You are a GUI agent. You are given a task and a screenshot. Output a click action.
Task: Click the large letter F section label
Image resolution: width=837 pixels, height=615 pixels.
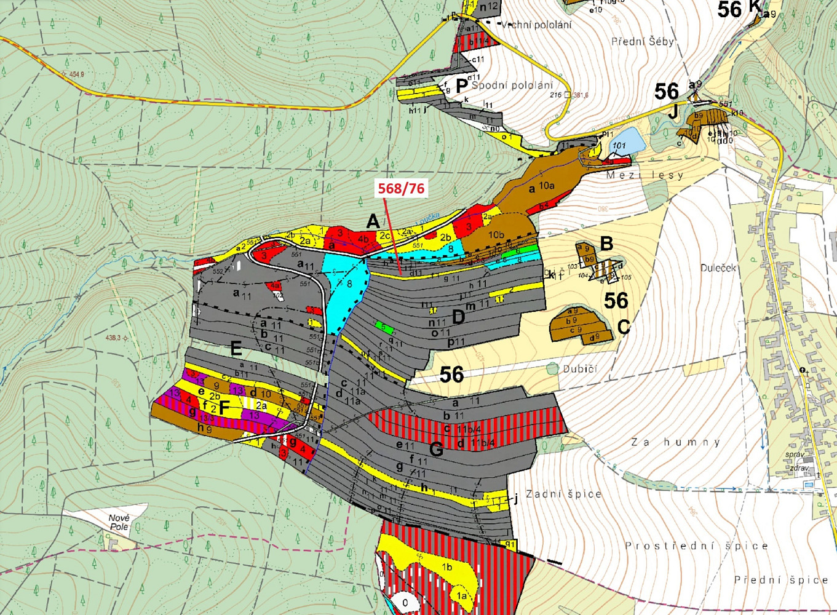click(x=224, y=407)
